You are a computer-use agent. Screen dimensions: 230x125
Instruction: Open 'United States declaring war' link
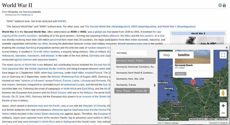pos(49,114)
